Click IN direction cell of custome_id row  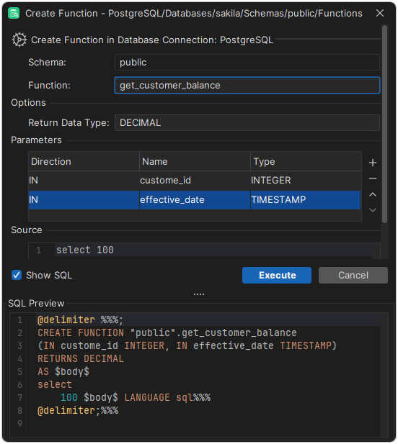click(84, 181)
